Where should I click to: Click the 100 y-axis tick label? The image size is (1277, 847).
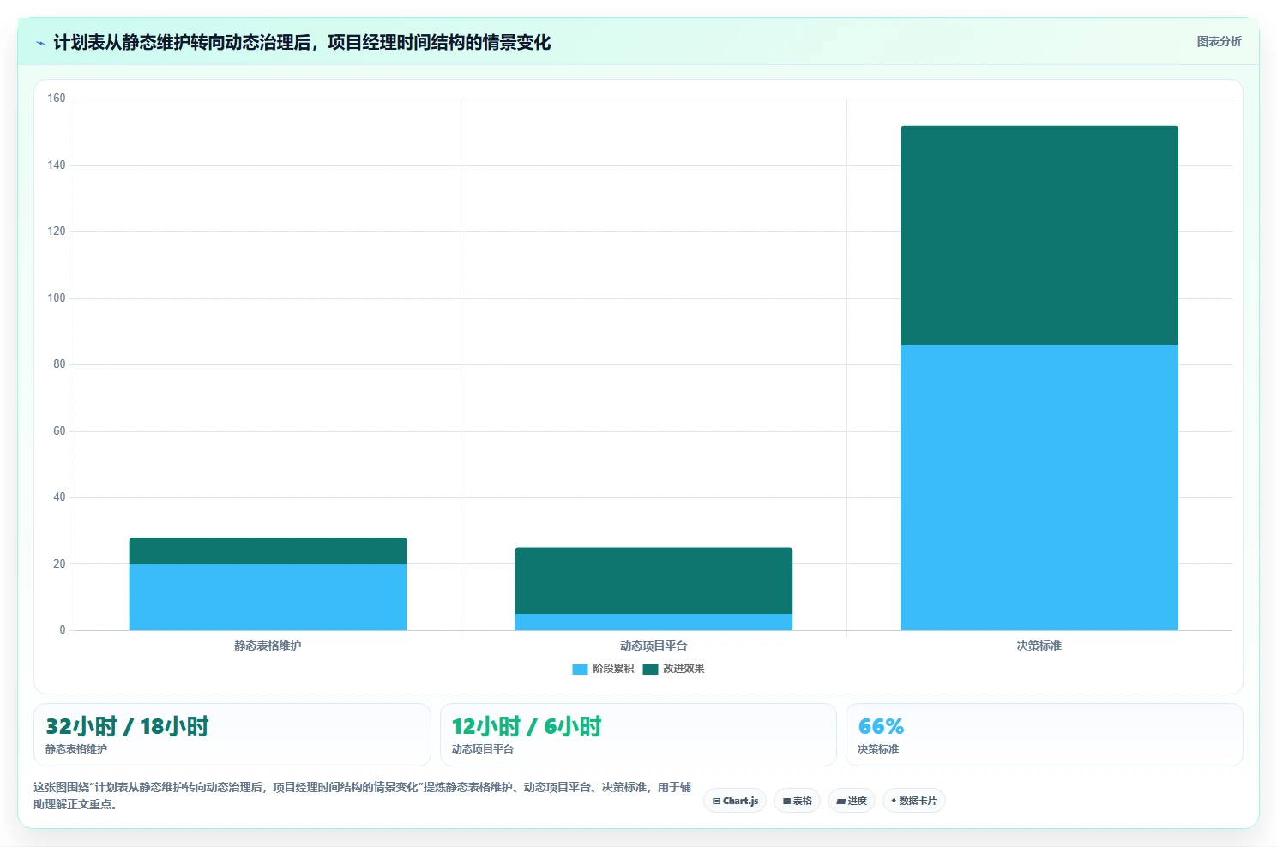57,298
